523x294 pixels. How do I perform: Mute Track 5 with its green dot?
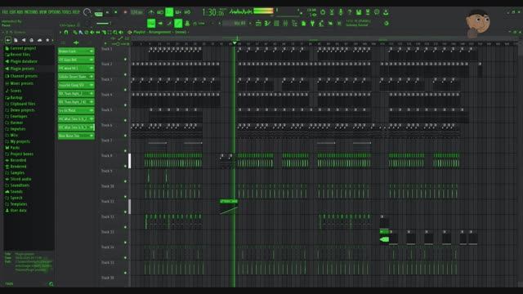tap(125, 120)
